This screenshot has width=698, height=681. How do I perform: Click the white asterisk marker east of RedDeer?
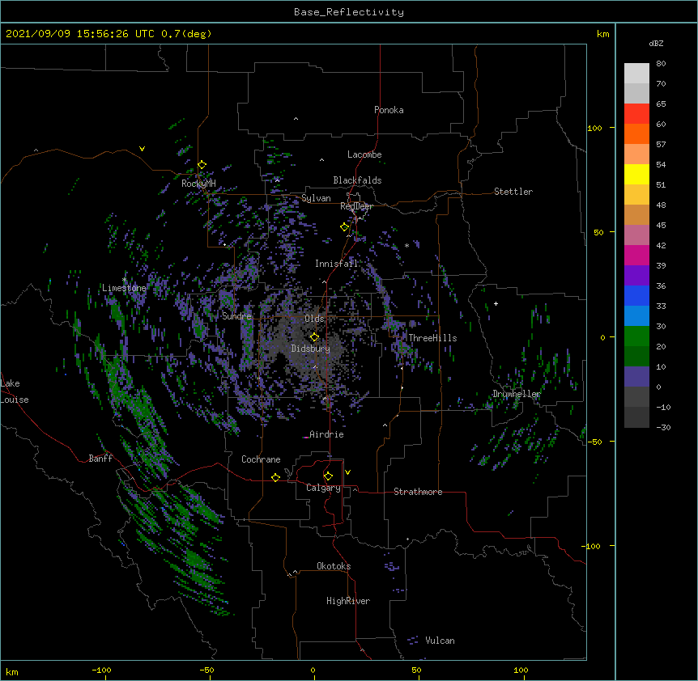(406, 245)
